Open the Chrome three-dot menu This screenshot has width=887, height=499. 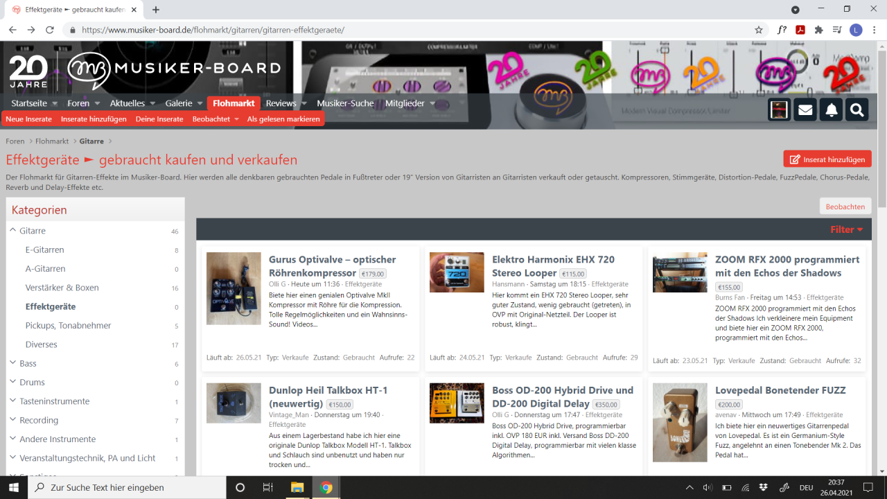click(x=875, y=30)
